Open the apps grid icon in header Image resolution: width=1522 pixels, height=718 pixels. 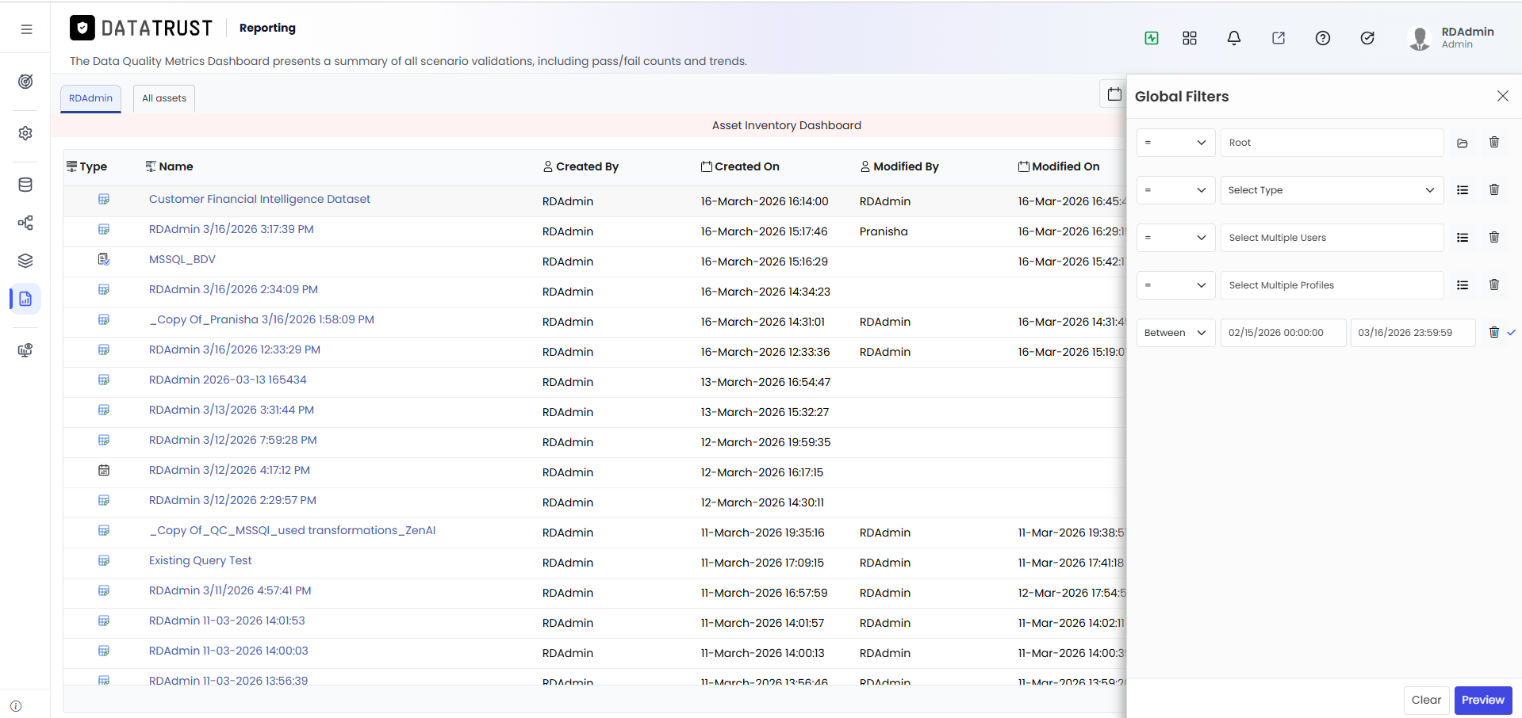click(x=1189, y=38)
